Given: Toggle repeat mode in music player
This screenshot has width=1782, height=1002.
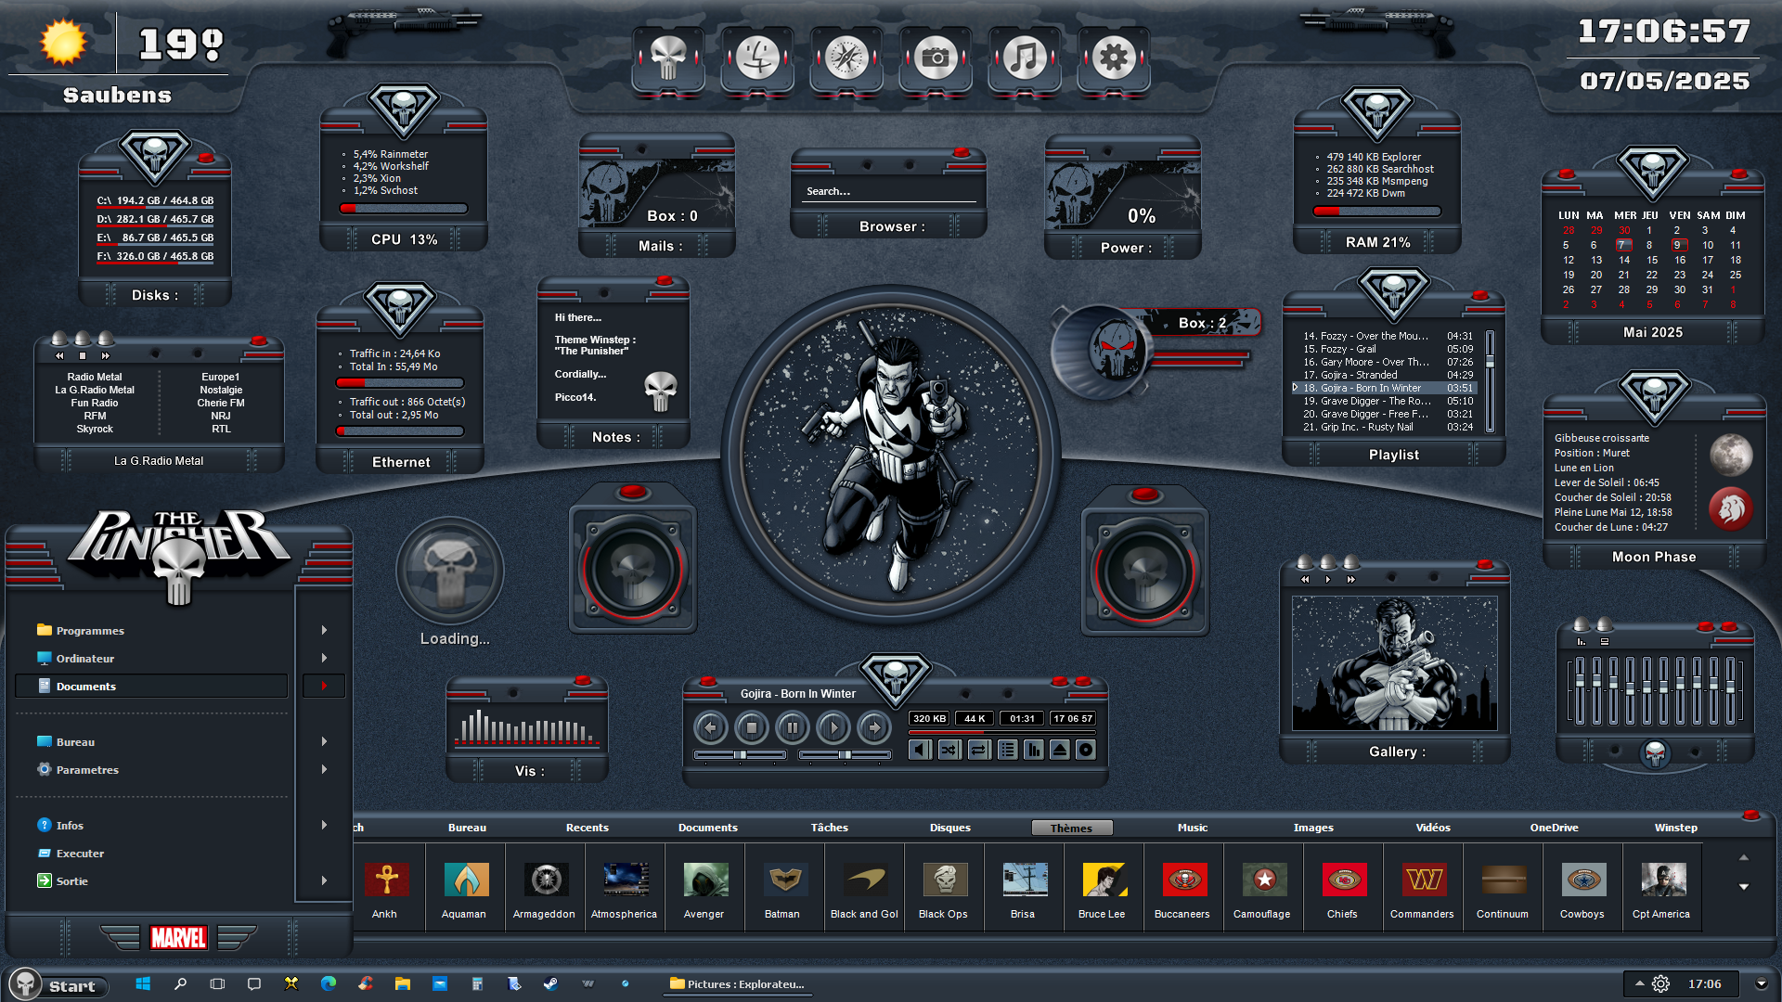Looking at the screenshot, I should (x=979, y=750).
